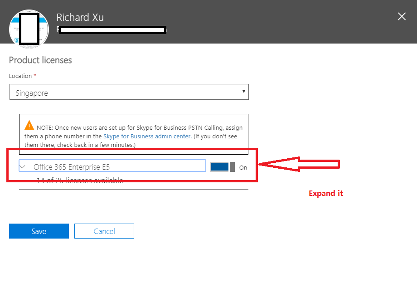Viewport: 417px width, 283px height.
Task: Open the Skype for Business admin center link
Action: pos(147,136)
